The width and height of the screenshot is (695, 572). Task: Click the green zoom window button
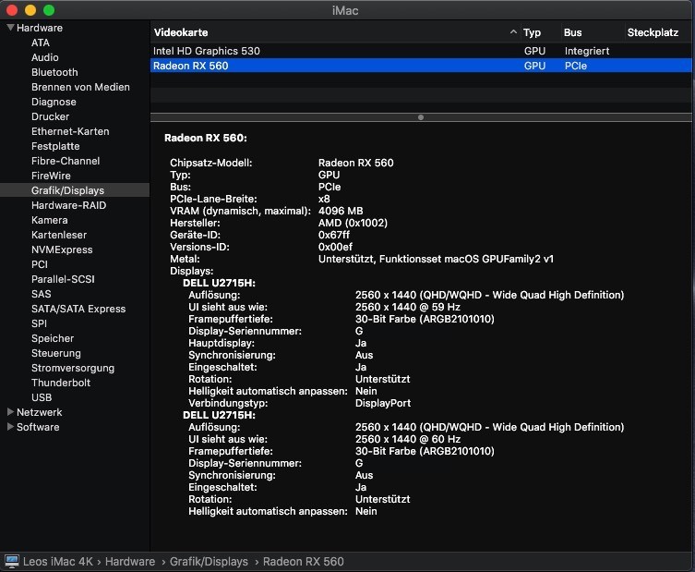click(x=49, y=10)
